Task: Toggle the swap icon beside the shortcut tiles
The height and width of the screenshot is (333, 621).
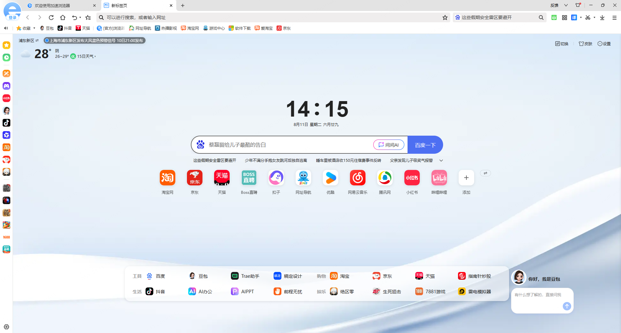Action: (485, 173)
